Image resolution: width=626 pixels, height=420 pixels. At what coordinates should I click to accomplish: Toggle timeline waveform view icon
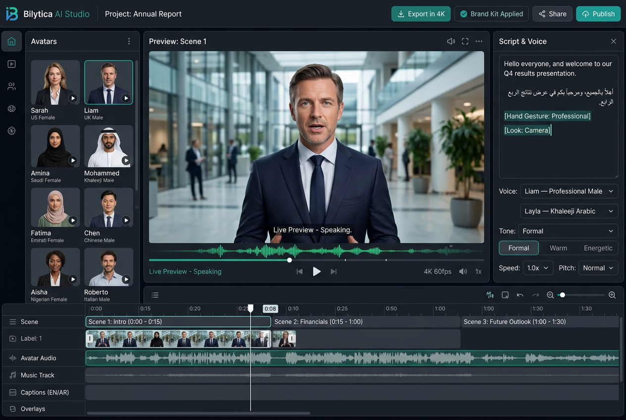pyautogui.click(x=490, y=295)
